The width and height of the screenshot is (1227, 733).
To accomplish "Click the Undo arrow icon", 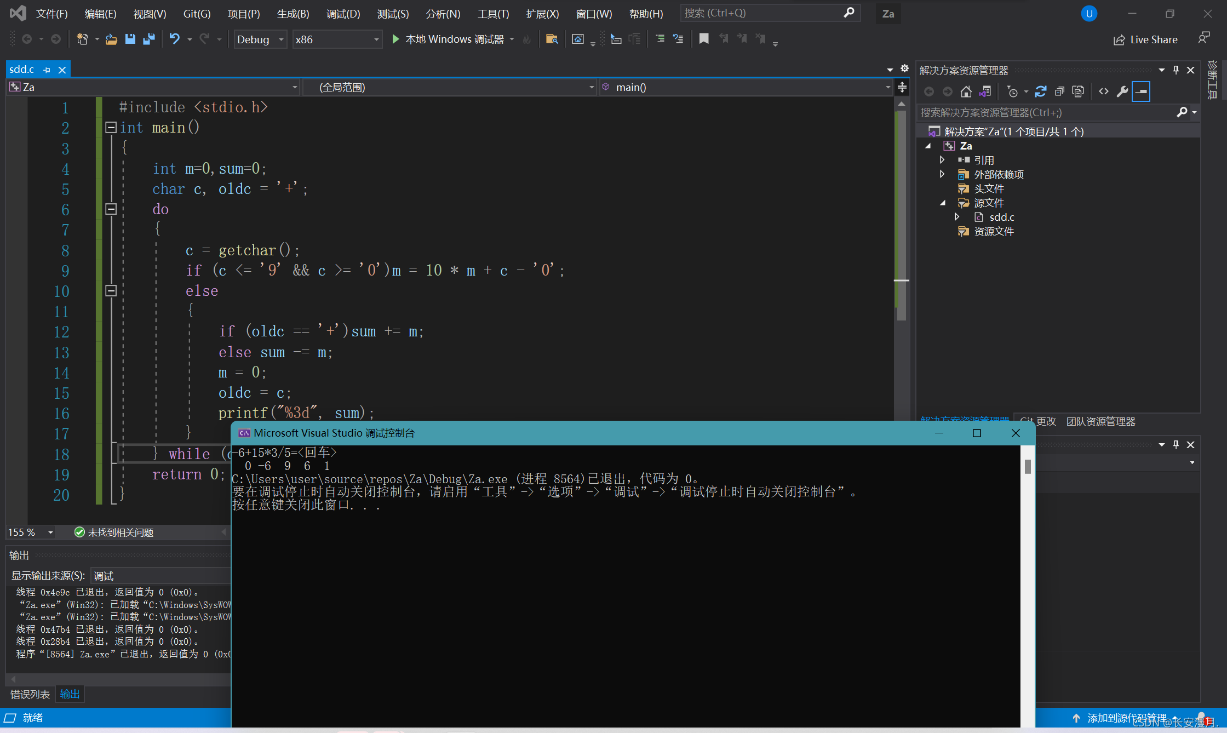I will (x=174, y=39).
